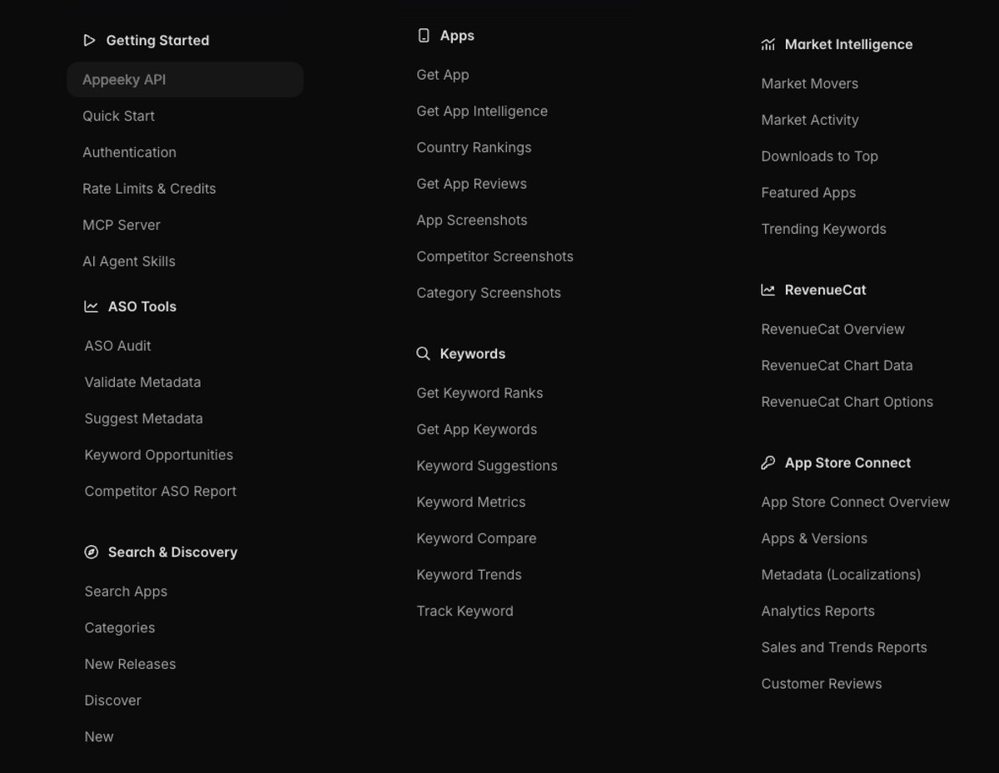The height and width of the screenshot is (773, 999).
Task: Click the Search & Discovery heading
Action: point(172,552)
